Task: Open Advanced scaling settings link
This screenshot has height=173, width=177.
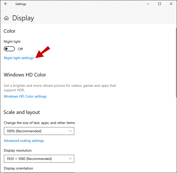Action: click(x=24, y=141)
